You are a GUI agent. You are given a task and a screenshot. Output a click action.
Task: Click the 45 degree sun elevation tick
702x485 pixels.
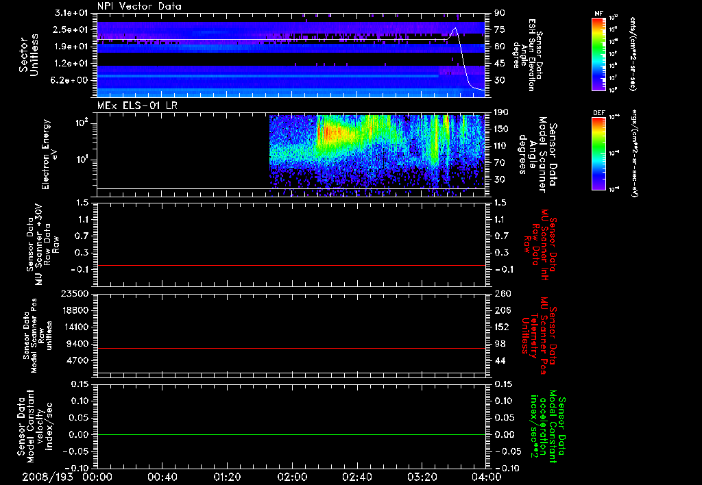pos(500,64)
